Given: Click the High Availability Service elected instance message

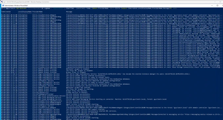Looking at the screenshot, I should pos(128,74).
